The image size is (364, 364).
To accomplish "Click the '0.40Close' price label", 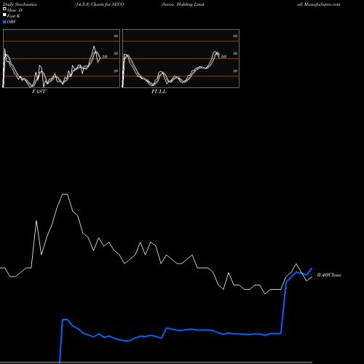I will (329, 275).
